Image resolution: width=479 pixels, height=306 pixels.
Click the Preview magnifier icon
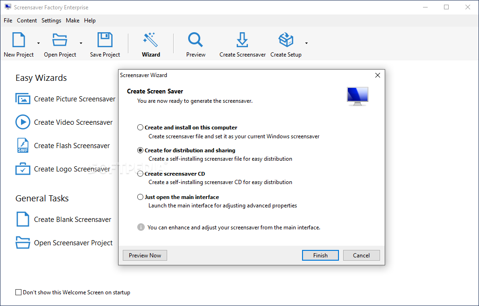(195, 40)
